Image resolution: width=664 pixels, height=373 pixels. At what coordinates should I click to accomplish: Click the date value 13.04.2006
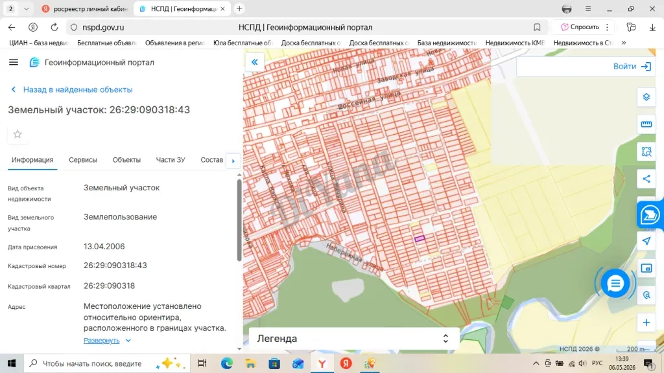(104, 247)
